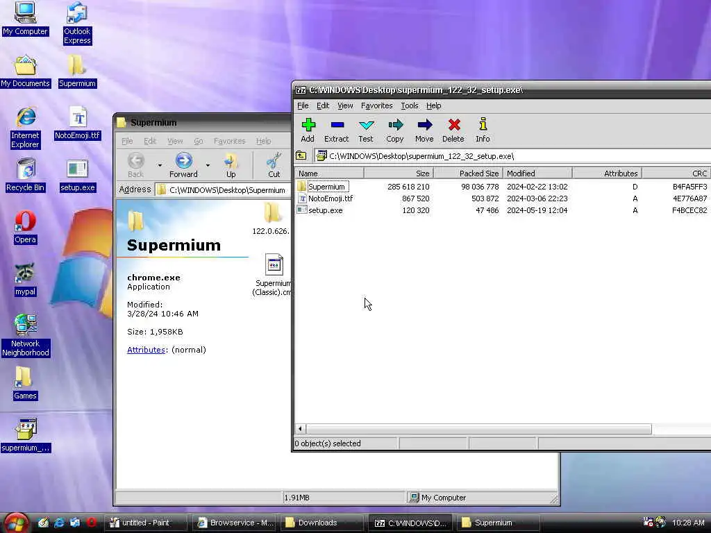
Task: Click the Move toolbar icon
Action: (x=424, y=130)
